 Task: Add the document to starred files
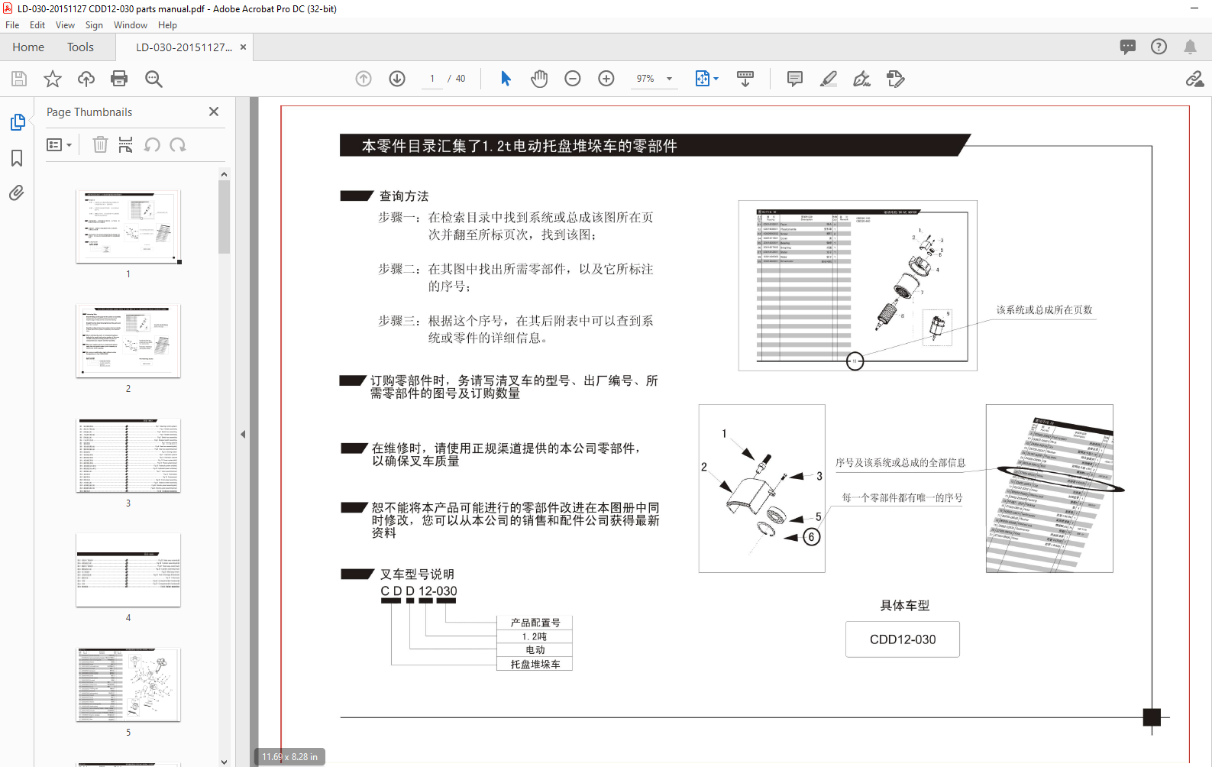[x=53, y=79]
